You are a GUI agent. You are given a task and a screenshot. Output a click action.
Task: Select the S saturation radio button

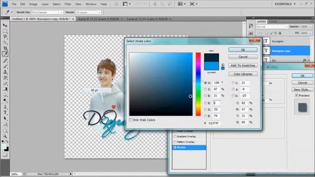coord(205,89)
